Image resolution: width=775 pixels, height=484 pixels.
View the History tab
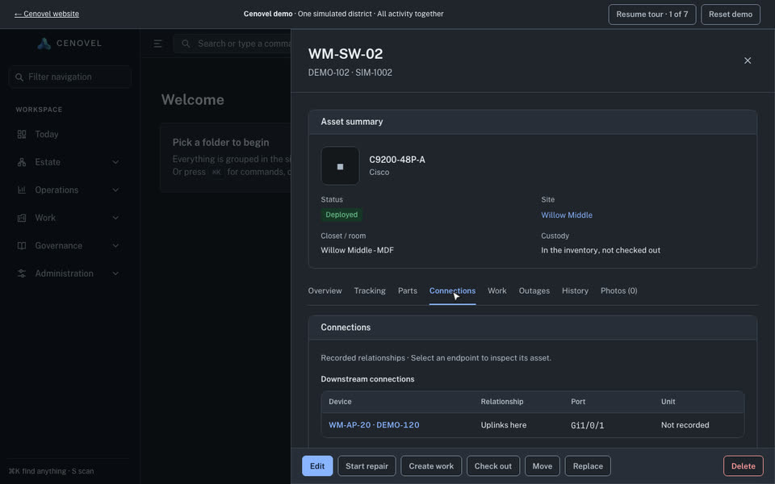point(575,291)
